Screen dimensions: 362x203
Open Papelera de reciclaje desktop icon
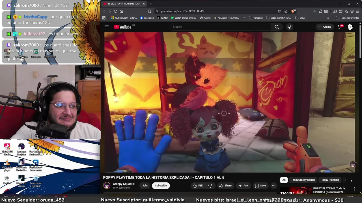(36, 181)
